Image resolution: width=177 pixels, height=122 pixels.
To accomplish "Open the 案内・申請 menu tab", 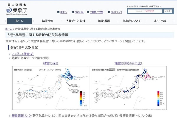I will point(160,21).
